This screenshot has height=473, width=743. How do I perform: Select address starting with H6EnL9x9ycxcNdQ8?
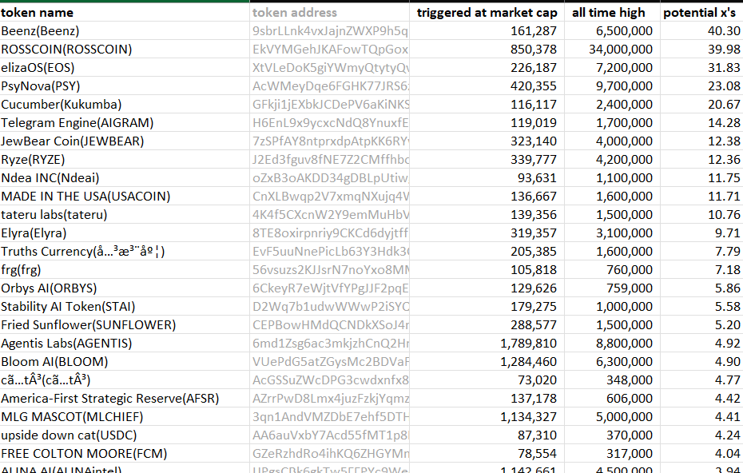tap(329, 123)
